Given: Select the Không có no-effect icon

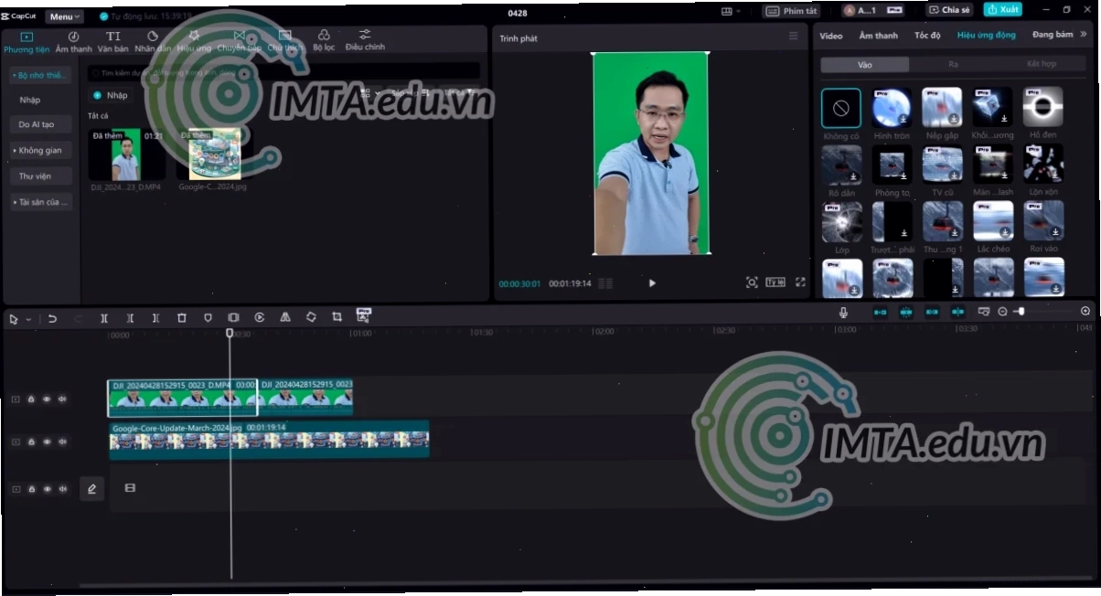Looking at the screenshot, I should [x=841, y=108].
